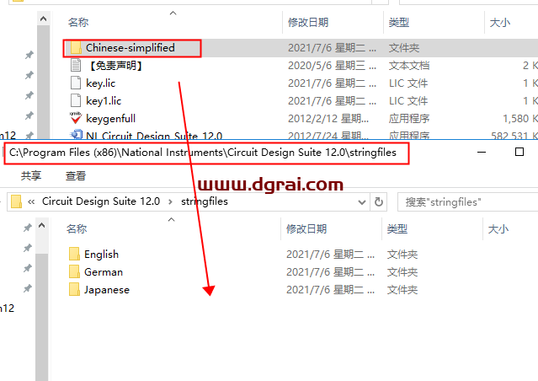Screen dimensions: 538x381
Task: Maximize the stringfiles explorer window
Action: 519,152
